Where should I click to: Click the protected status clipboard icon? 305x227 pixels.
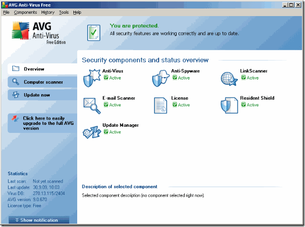94,33
